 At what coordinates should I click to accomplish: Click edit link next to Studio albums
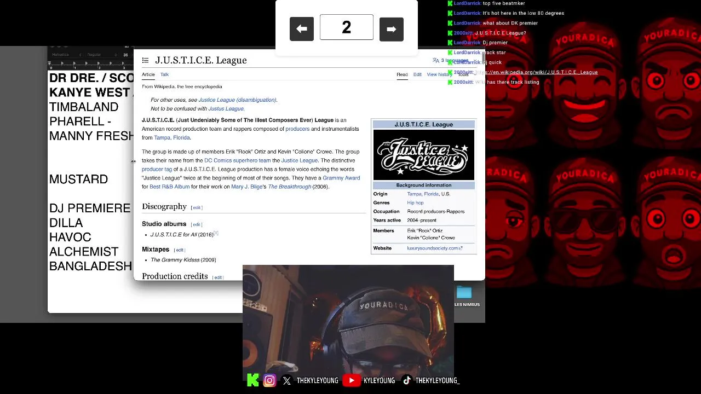[197, 225]
